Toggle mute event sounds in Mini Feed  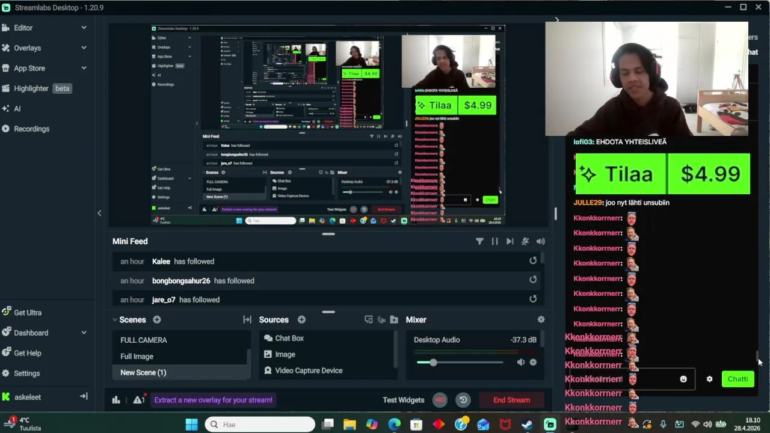[x=525, y=241]
